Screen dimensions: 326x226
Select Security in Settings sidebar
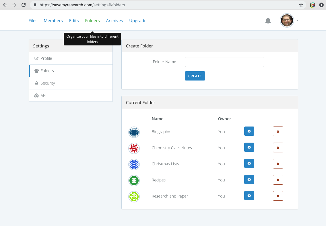71,83
